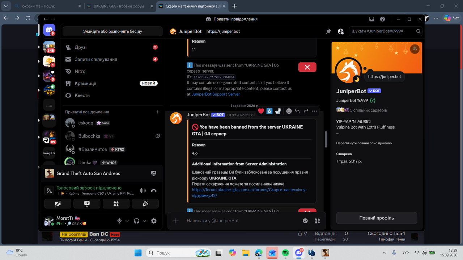Click the Повний профіль button
This screenshot has width=463, height=260.
pyautogui.click(x=377, y=218)
